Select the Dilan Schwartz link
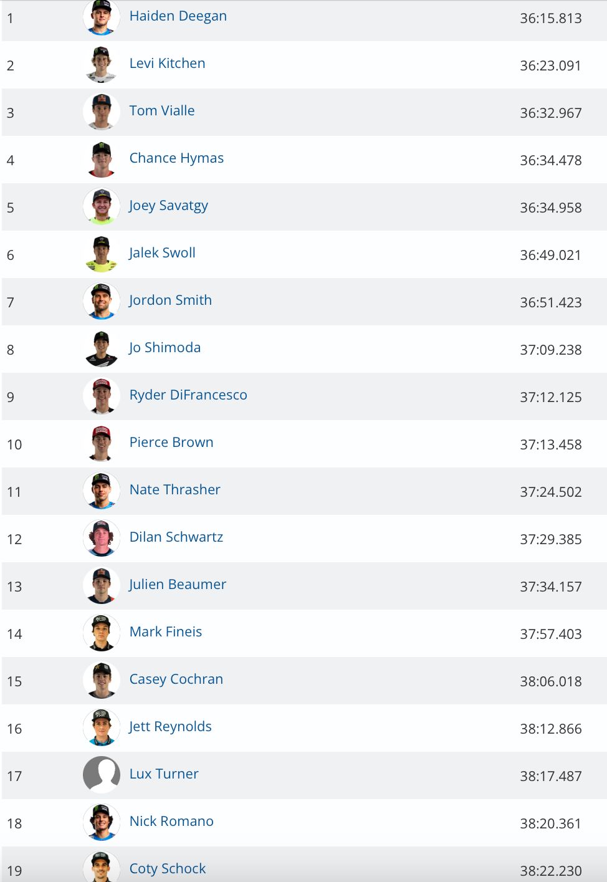 click(x=176, y=537)
